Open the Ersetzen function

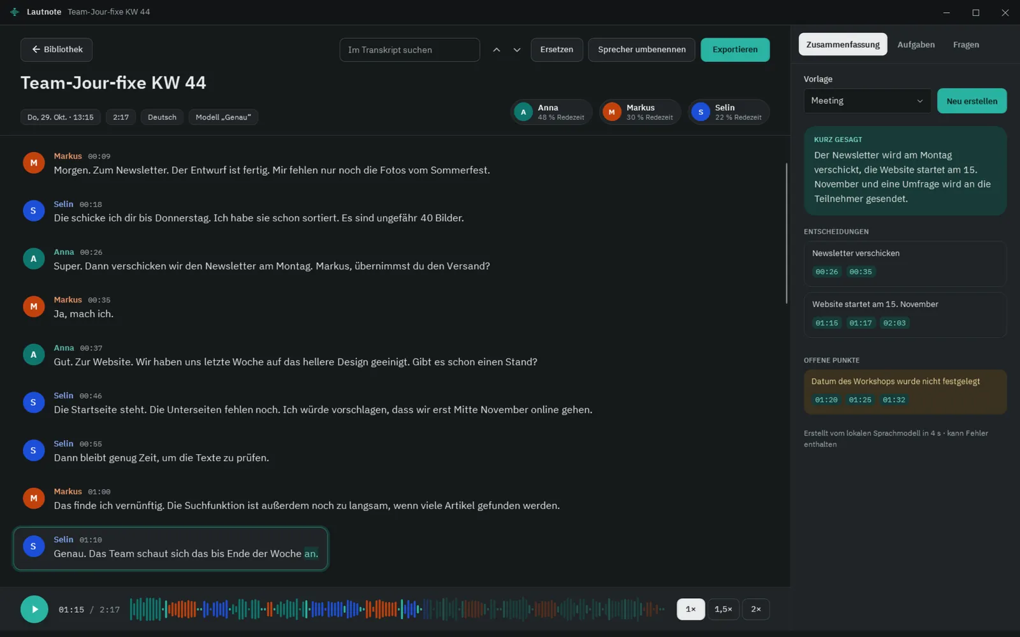557,50
